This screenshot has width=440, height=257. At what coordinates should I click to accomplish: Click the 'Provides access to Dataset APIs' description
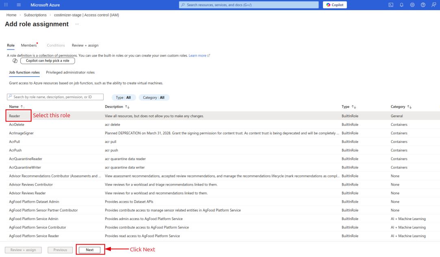129,201
